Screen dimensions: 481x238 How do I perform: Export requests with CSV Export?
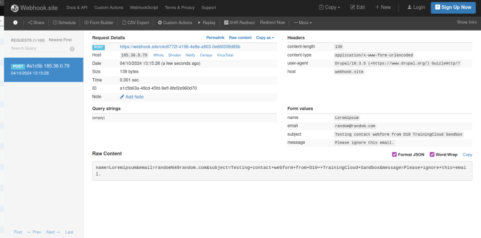[x=136, y=22]
